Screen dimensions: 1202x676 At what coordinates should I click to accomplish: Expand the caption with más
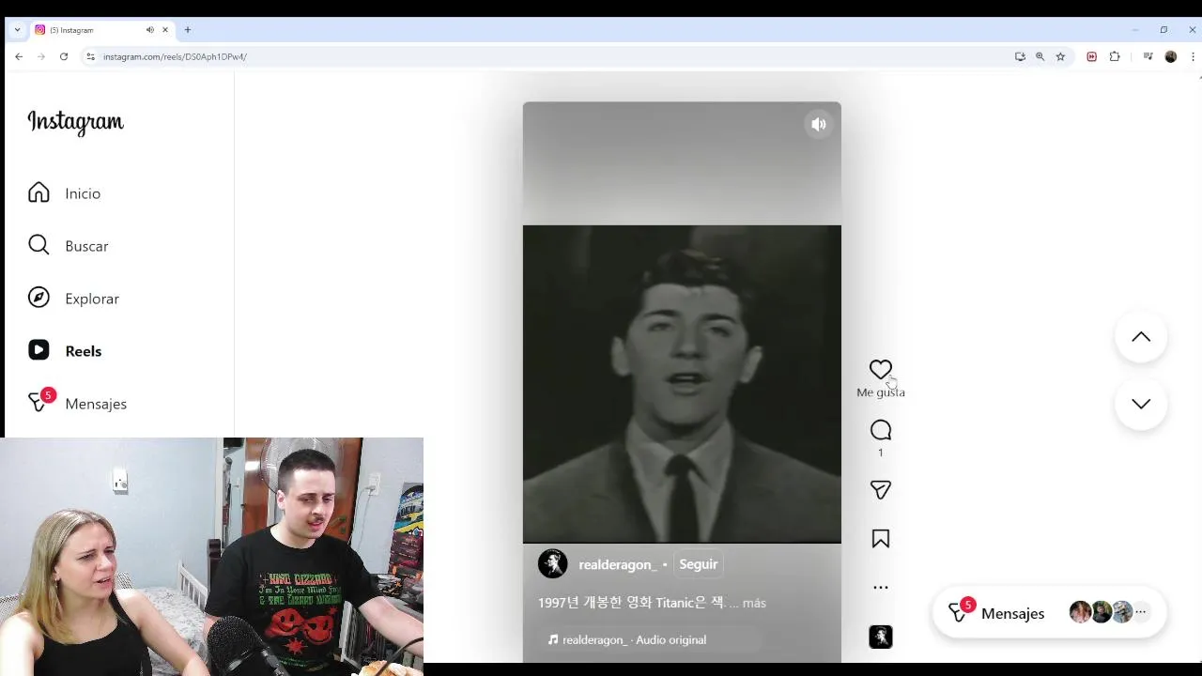tap(754, 603)
